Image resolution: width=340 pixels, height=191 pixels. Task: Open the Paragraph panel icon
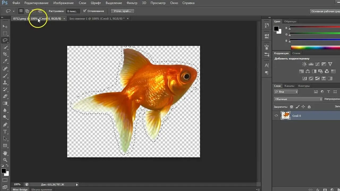click(267, 73)
